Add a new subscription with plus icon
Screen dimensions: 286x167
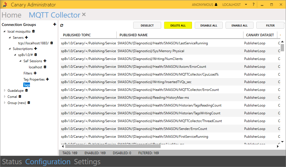[36, 49]
